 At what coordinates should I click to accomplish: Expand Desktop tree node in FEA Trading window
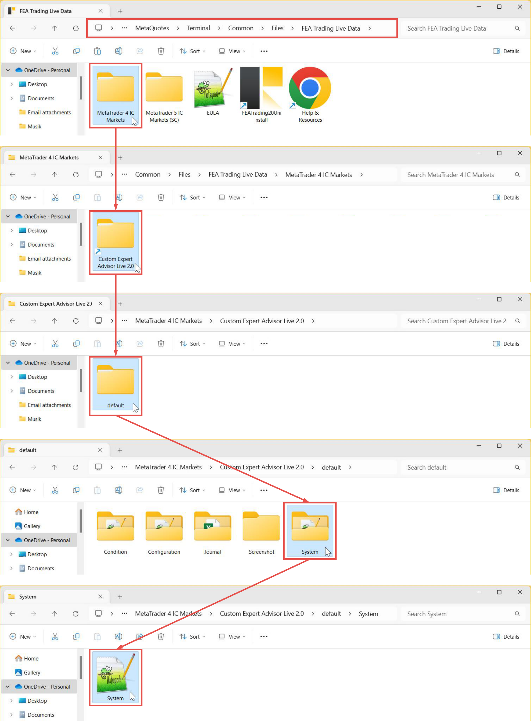pyautogui.click(x=12, y=84)
